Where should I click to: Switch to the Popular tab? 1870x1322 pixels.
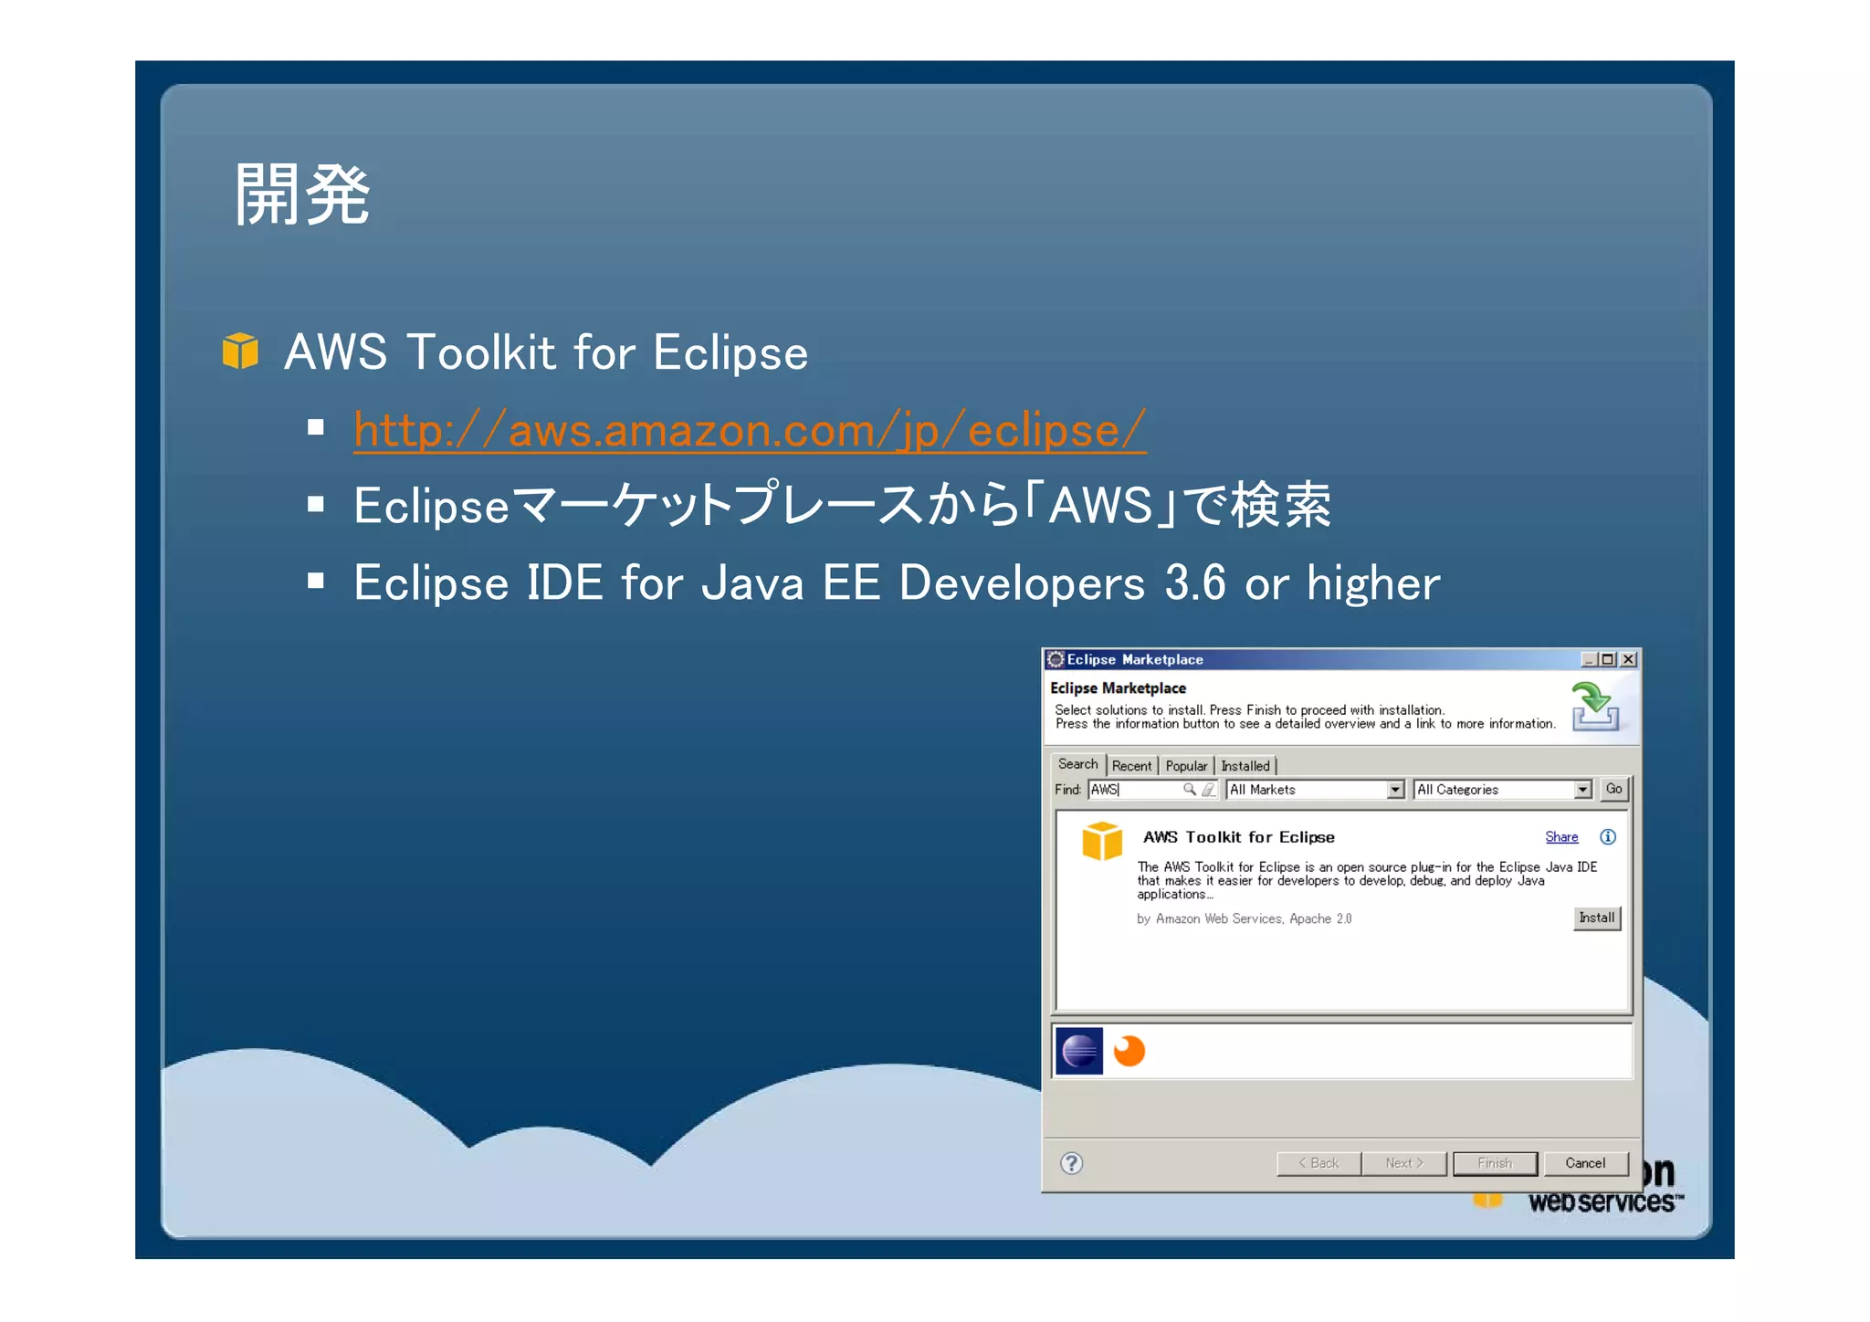tap(1185, 766)
